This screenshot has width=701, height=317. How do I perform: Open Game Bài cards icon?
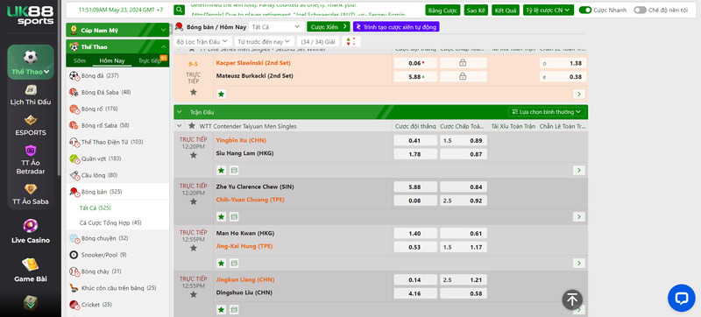pyautogui.click(x=31, y=270)
